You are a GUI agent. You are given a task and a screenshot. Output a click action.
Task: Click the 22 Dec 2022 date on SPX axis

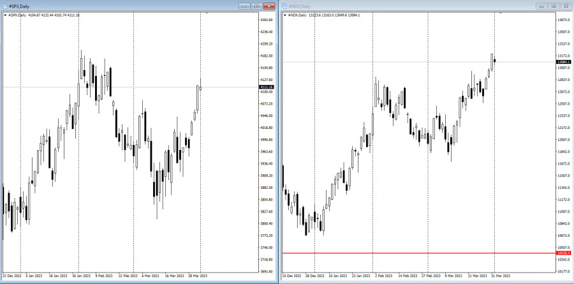(11, 276)
